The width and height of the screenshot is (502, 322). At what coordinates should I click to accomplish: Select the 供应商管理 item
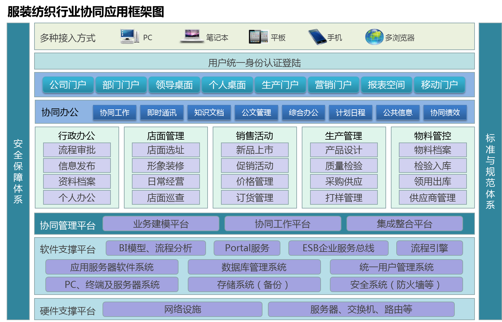tap(433, 197)
